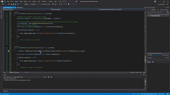Expand the Assembly-CSharp project node

(148, 16)
